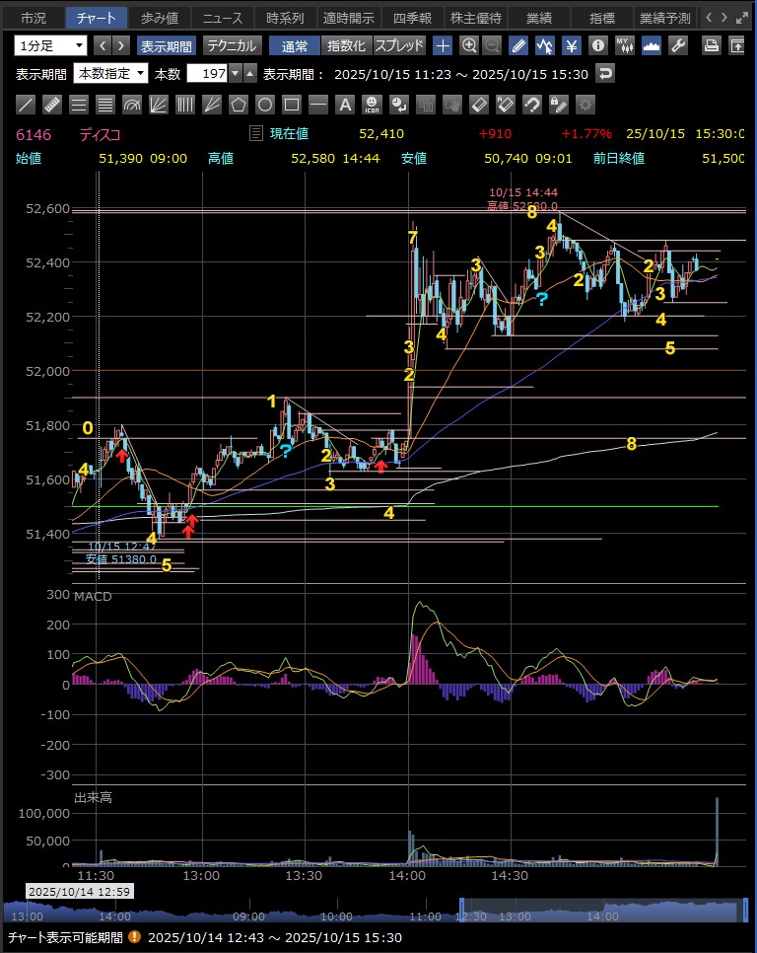Toggle the yen price display button

point(571,45)
